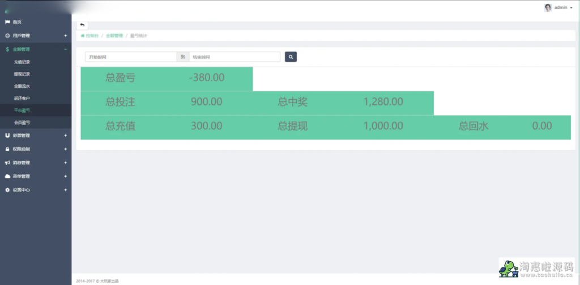Click the search magnifier button
The height and width of the screenshot is (285, 580).
tap(291, 57)
